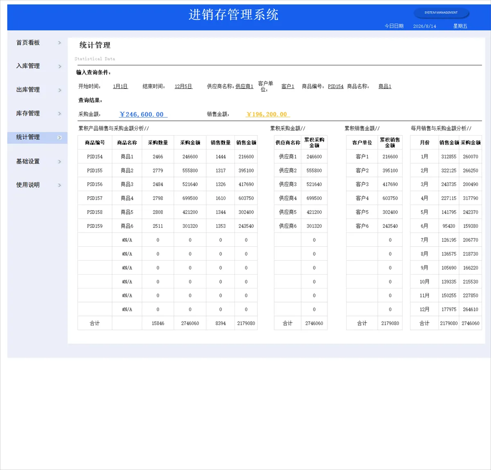Click monthly sales value 95430

pyautogui.click(x=449, y=226)
